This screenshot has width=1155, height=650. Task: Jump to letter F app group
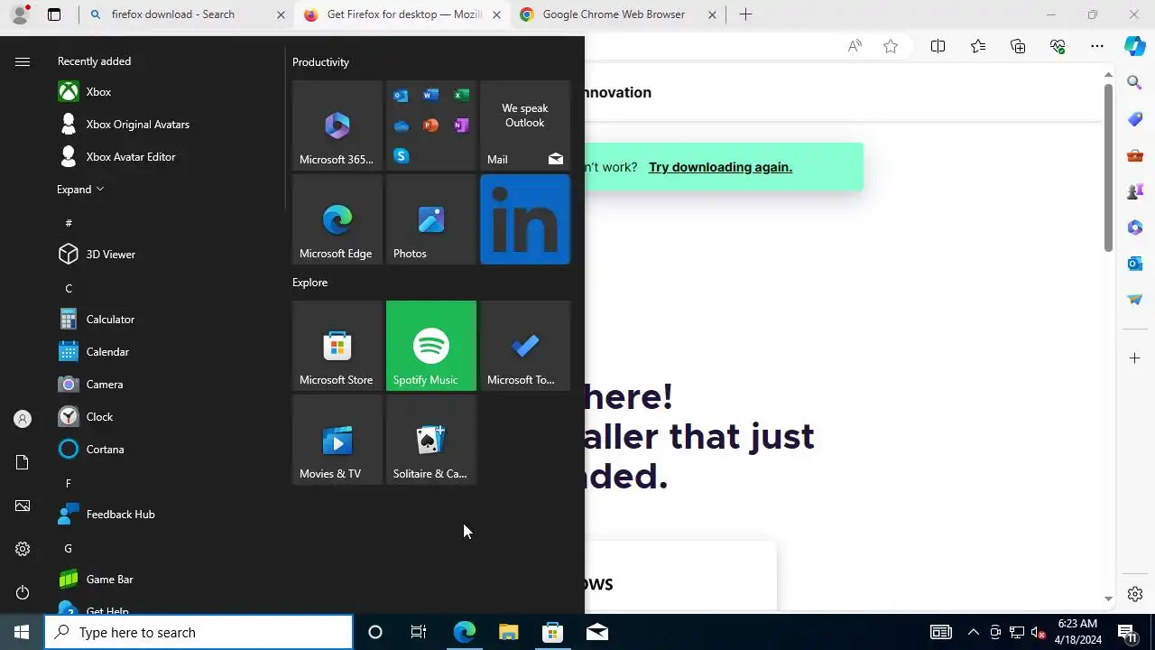click(69, 484)
